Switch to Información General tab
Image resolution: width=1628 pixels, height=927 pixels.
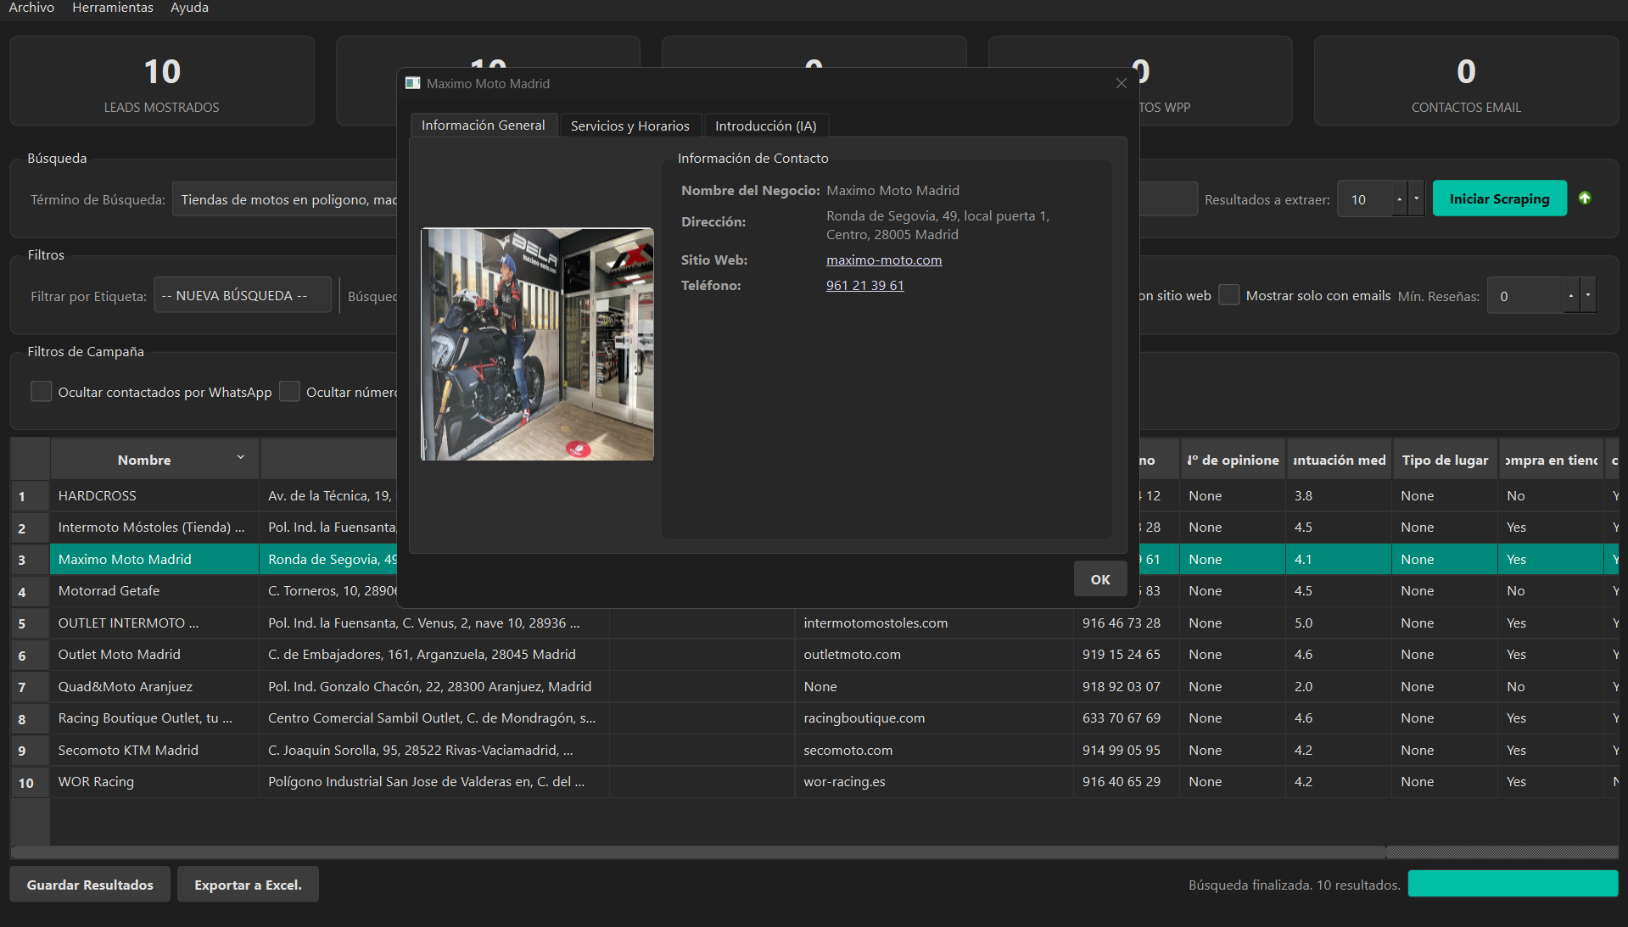pos(484,126)
